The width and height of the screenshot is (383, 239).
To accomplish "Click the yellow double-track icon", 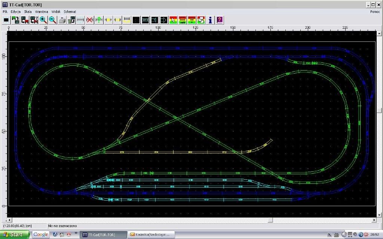I will click(127, 20).
